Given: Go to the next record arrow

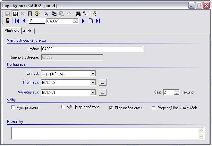Looking at the screenshot, I should (83, 21).
